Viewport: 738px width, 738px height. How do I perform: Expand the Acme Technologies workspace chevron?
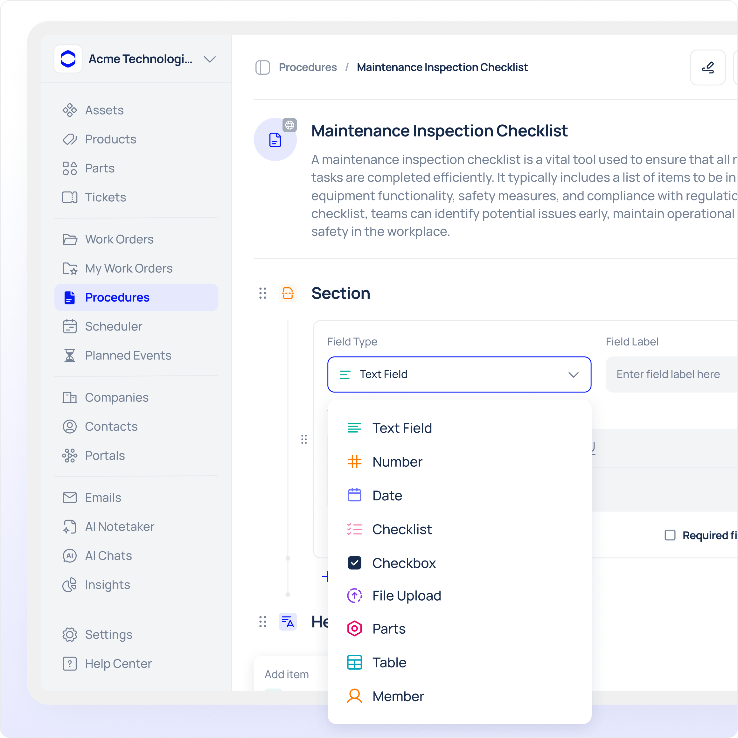210,59
